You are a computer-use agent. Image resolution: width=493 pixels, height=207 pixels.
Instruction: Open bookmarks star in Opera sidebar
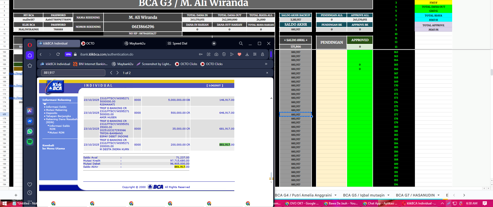tap(30, 66)
